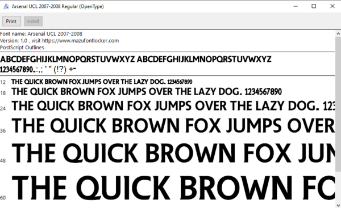Click the Version 1.0 mazufontlocker URL line
Image resolution: width=341 pixels, height=208 pixels.
(59, 41)
